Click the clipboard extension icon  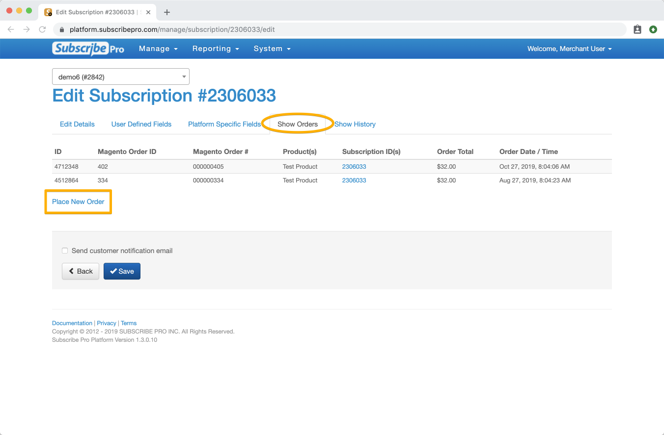[637, 29]
